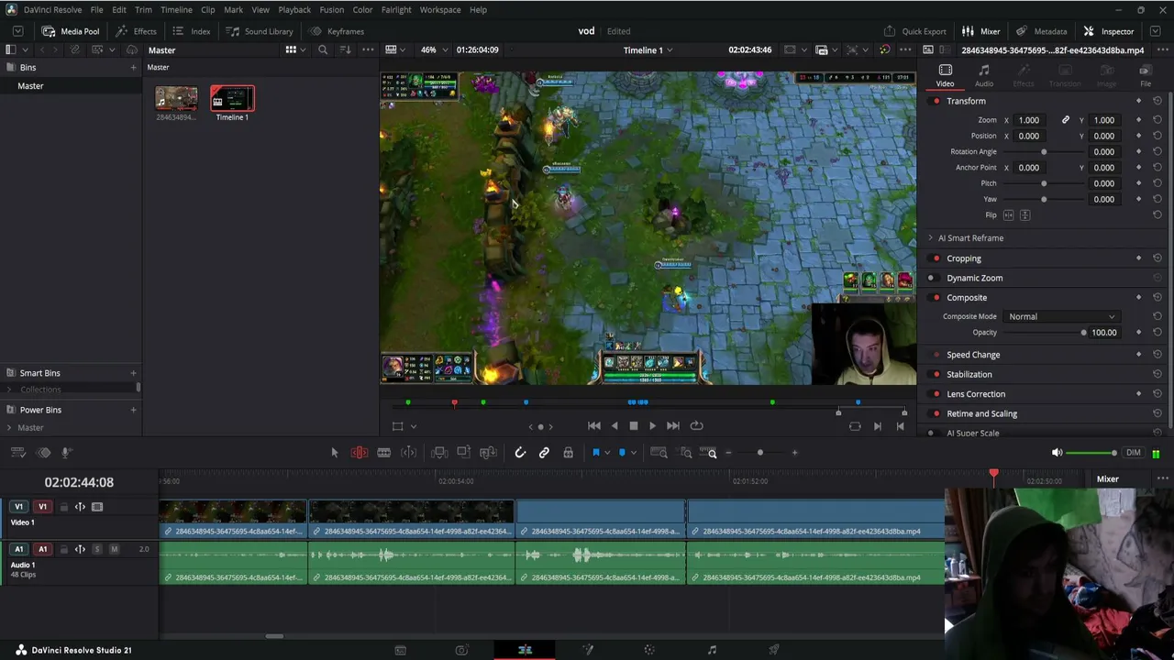
Task: Open the flag color dropdown arrow
Action: pyautogui.click(x=606, y=453)
